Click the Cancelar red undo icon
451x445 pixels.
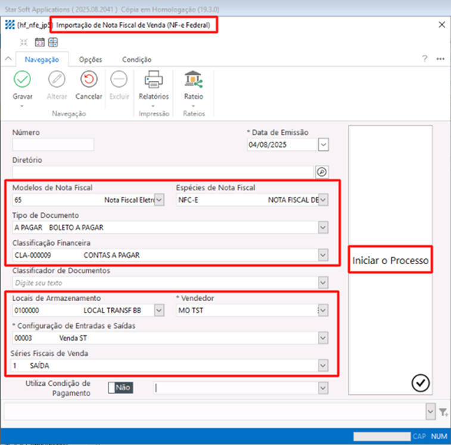click(x=89, y=79)
